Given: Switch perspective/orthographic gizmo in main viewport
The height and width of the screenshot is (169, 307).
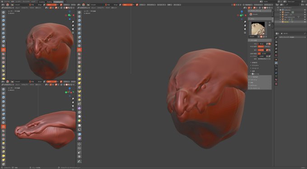Looking at the screenshot, I should [x=245, y=33].
